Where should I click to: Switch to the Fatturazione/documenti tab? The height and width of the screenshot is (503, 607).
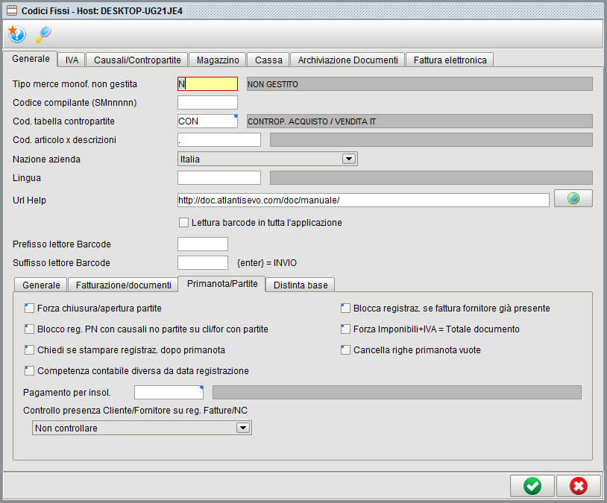tap(123, 285)
